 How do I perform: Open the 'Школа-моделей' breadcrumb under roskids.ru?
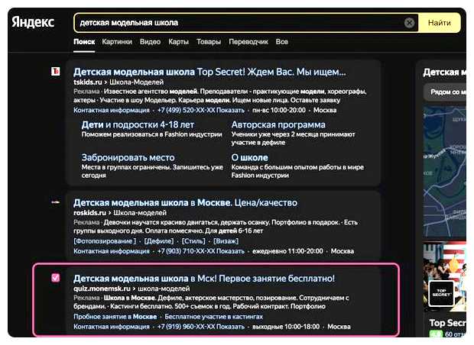point(140,213)
